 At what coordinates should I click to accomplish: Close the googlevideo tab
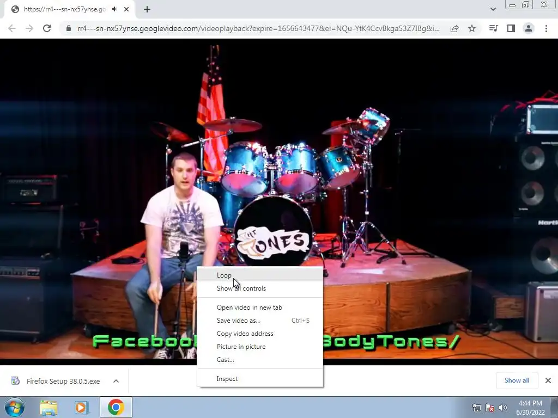tap(126, 9)
